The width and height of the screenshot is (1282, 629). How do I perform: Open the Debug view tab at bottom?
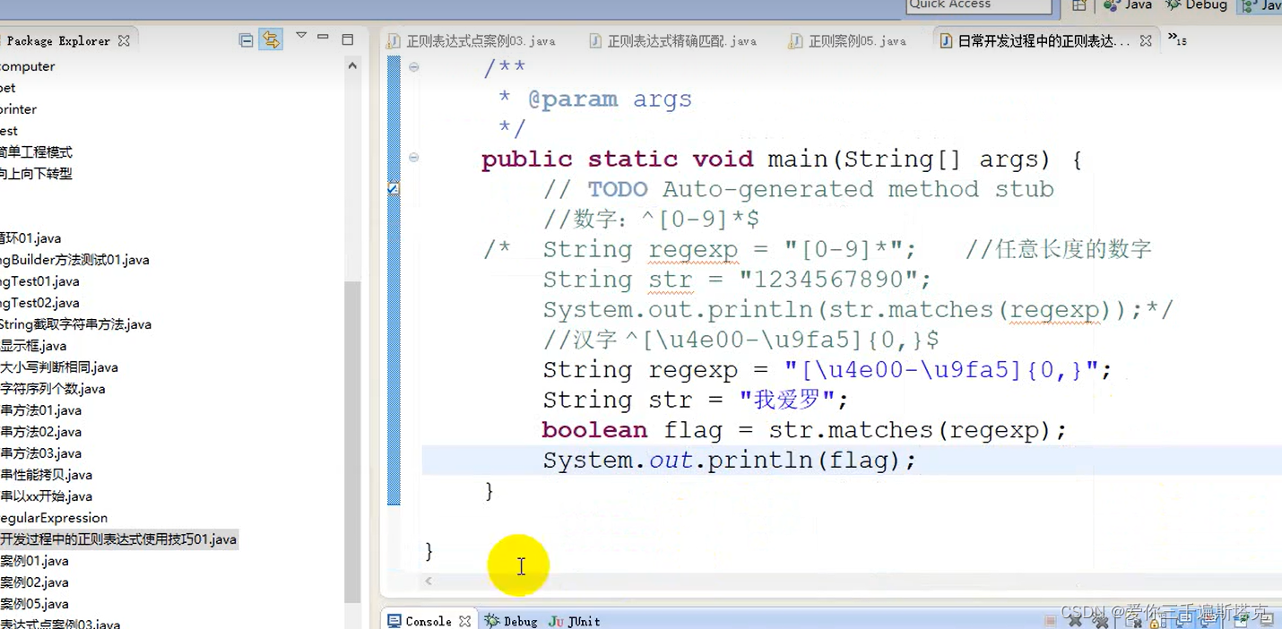click(x=511, y=621)
